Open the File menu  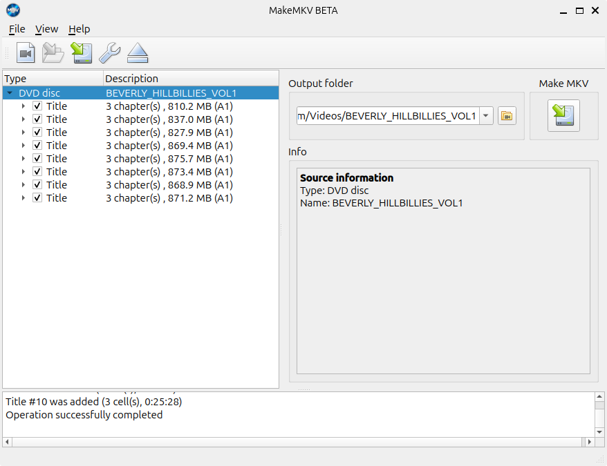point(17,29)
